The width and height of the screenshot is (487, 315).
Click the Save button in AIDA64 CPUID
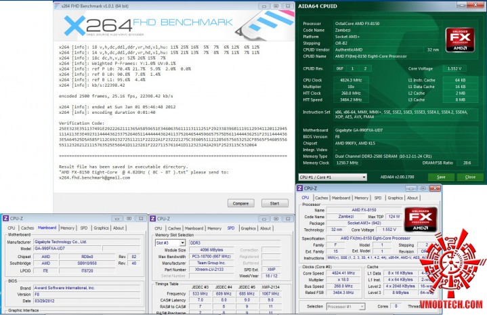coord(441,177)
